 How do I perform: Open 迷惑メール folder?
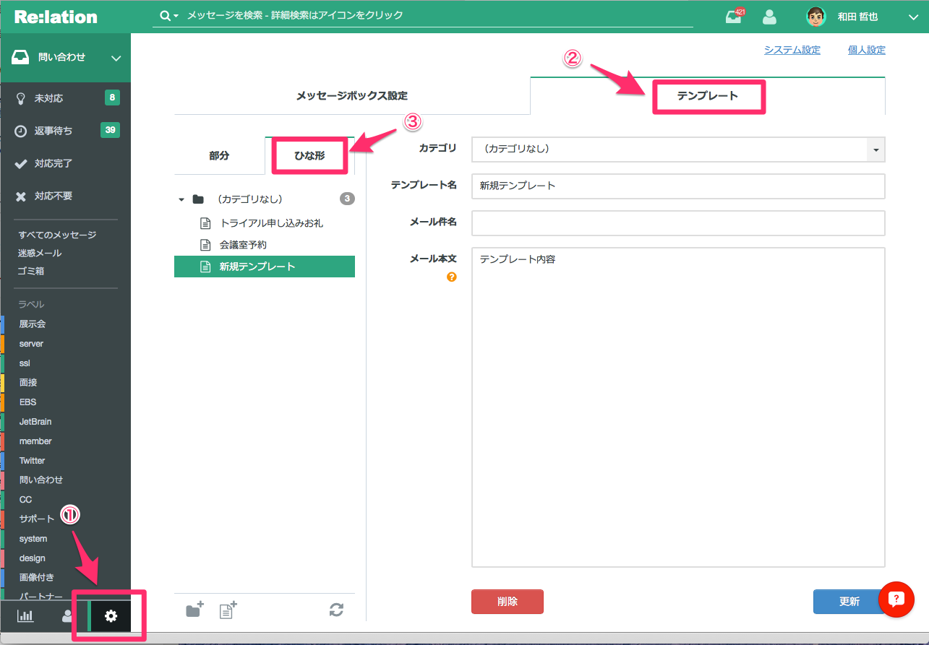pyautogui.click(x=40, y=253)
